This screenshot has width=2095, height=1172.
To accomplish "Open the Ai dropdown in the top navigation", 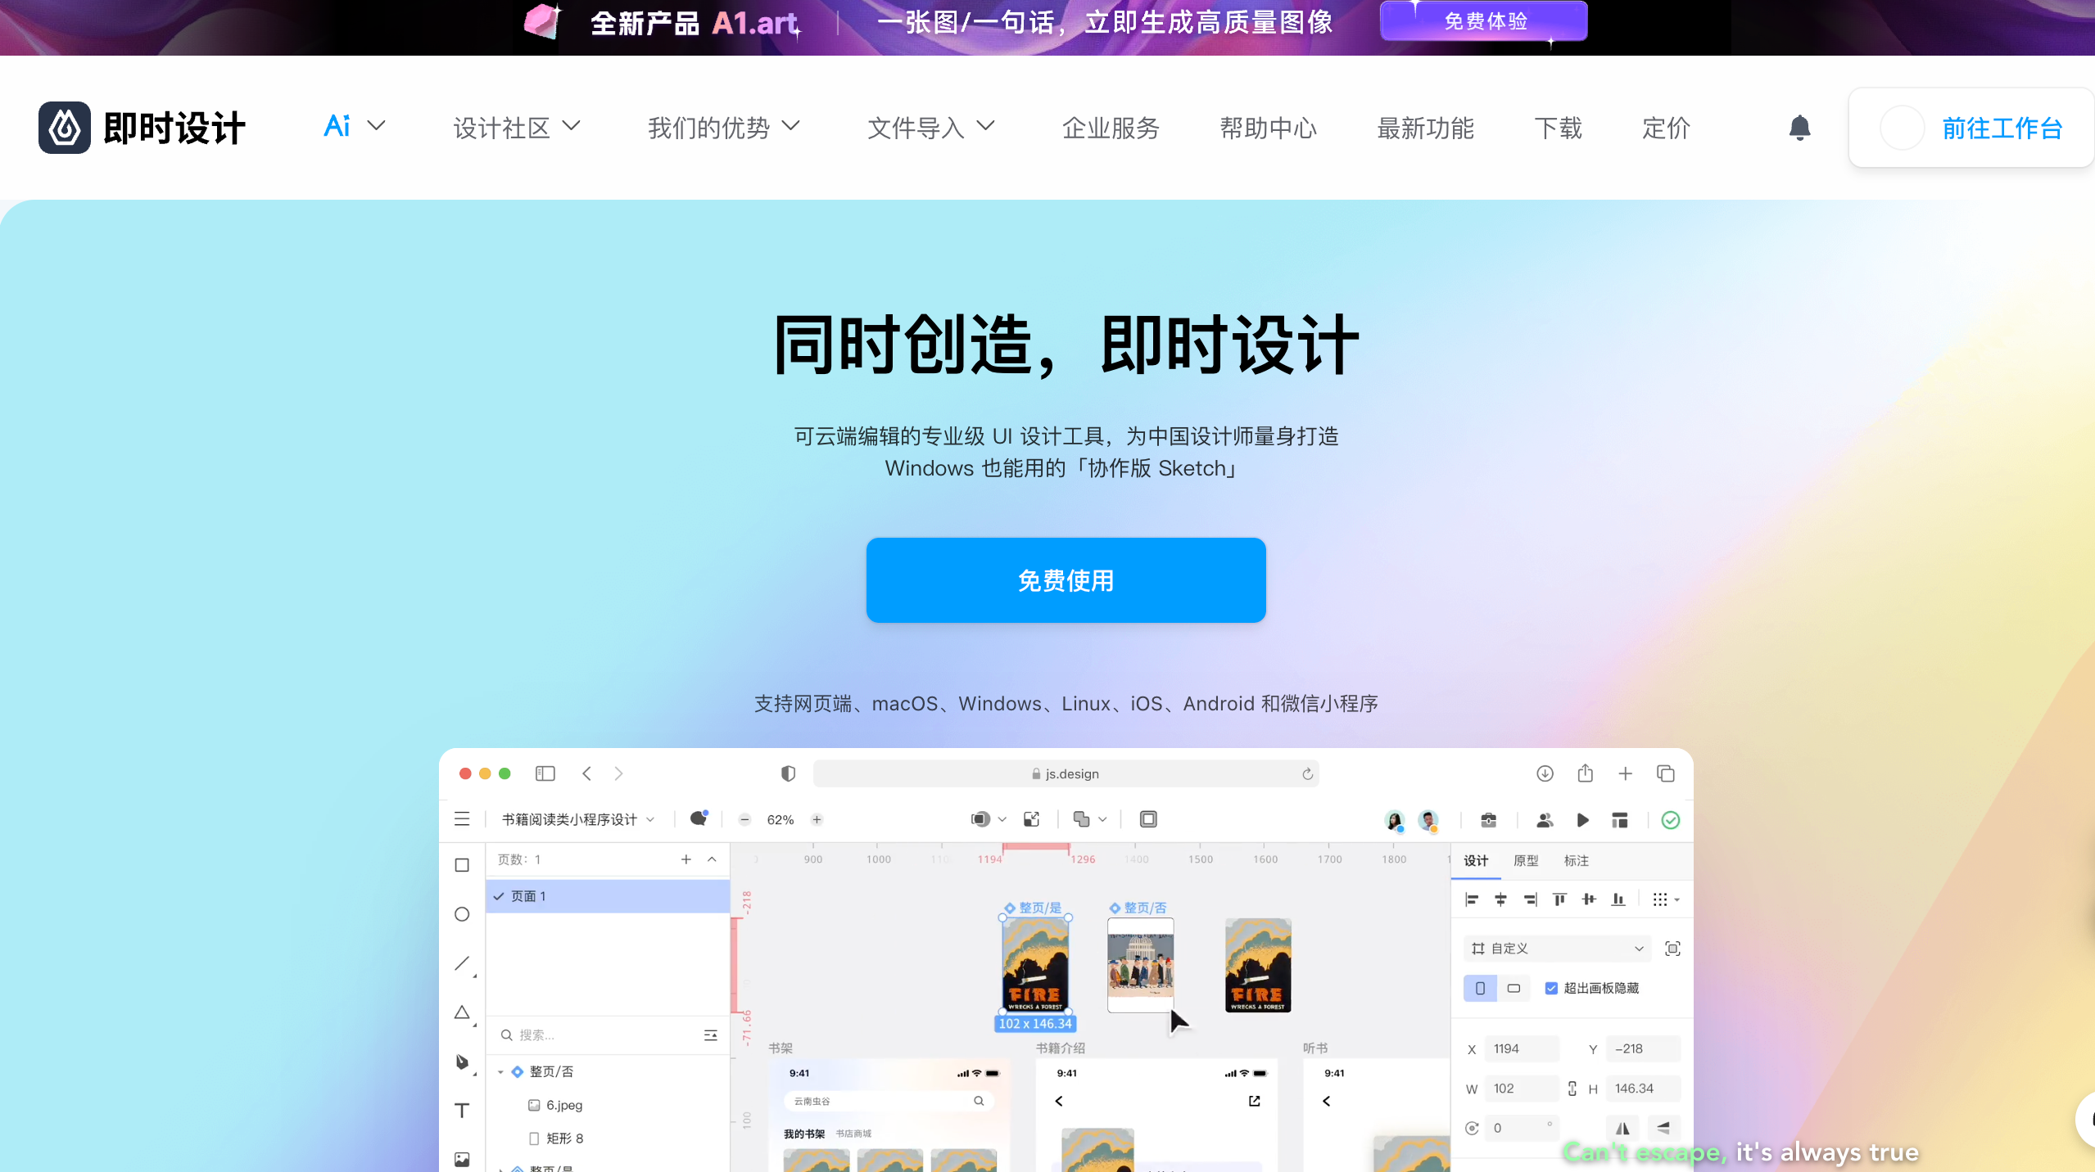I will (x=352, y=126).
